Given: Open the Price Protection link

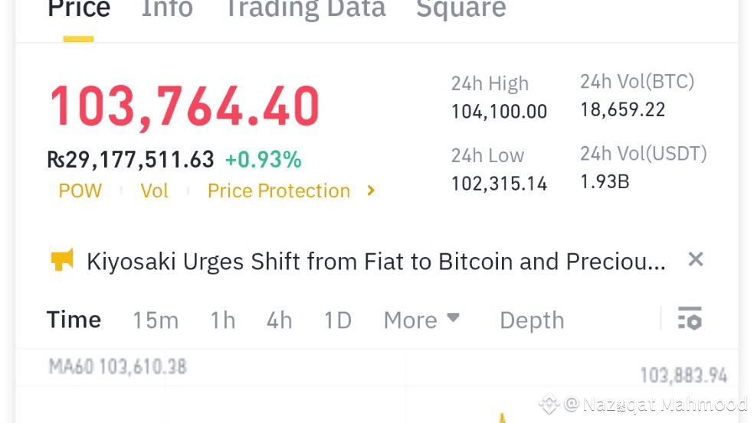Looking at the screenshot, I should click(x=278, y=190).
